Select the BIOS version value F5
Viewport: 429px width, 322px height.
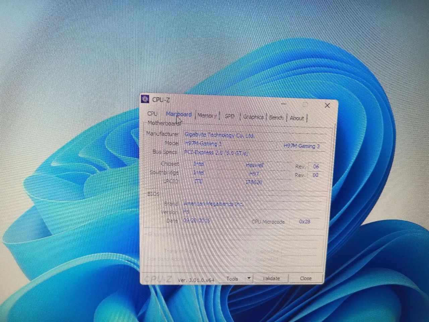186,212
